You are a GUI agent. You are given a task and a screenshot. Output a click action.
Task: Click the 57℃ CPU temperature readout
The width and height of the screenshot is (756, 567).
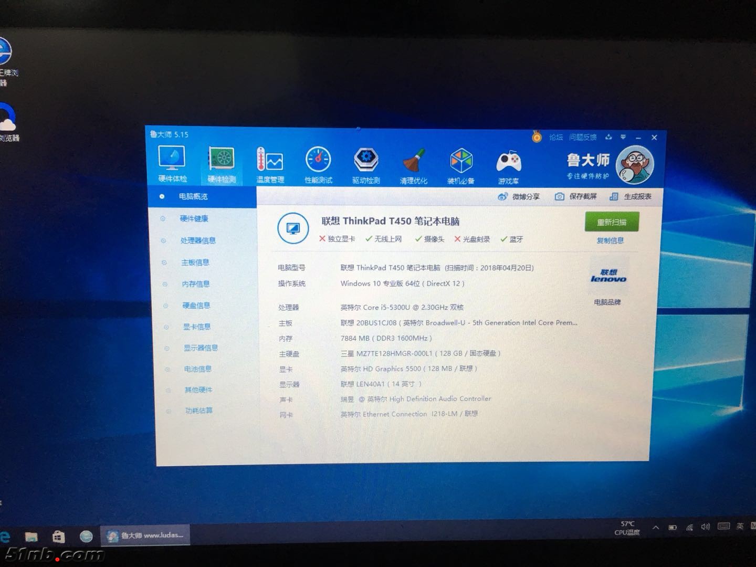pyautogui.click(x=627, y=528)
